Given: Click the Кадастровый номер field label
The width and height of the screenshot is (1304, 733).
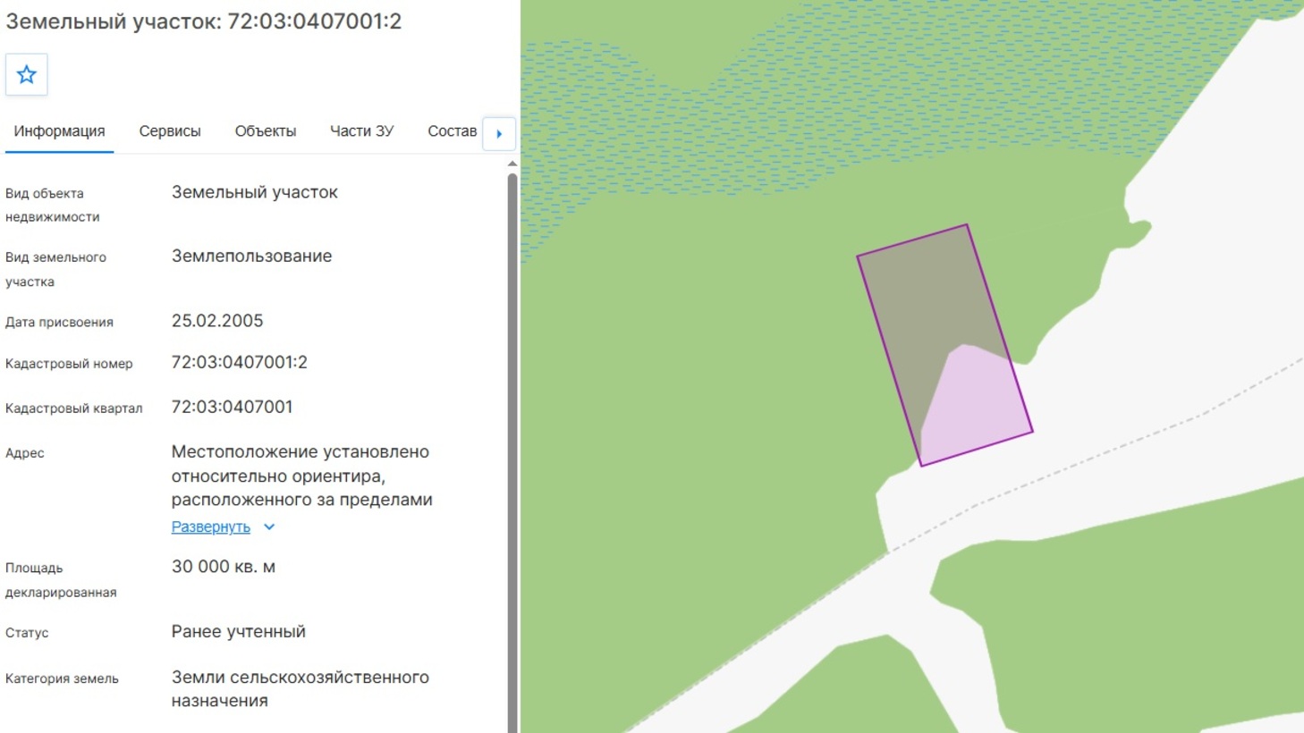Looking at the screenshot, I should [69, 364].
